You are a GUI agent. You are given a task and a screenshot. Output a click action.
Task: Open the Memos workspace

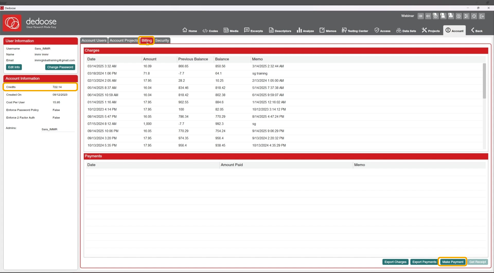(328, 30)
